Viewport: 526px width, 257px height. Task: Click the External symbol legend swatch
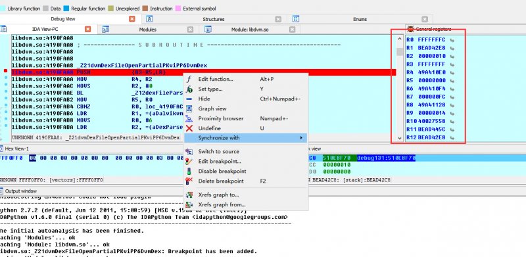178,9
